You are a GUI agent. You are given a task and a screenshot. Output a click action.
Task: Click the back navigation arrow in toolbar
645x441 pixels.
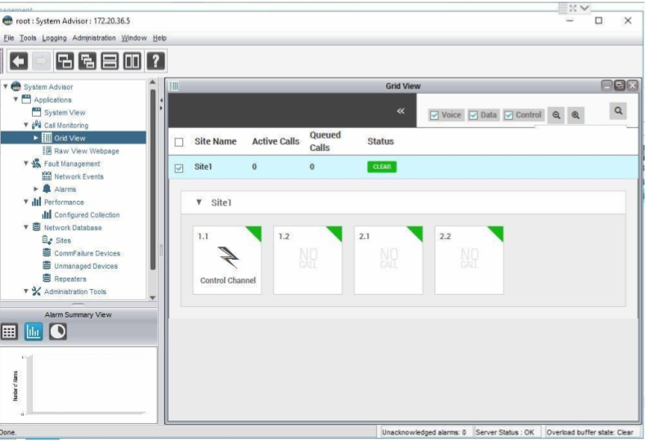coord(20,60)
